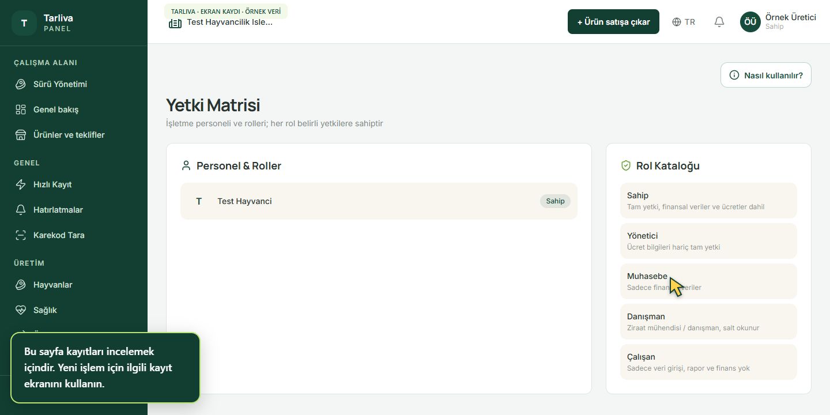Click the Karekod Tara scan icon
The height and width of the screenshot is (415, 830).
21,235
